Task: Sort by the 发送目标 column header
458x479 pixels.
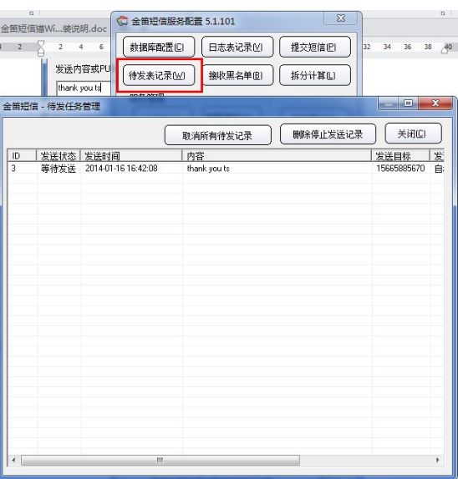Action: (400, 156)
